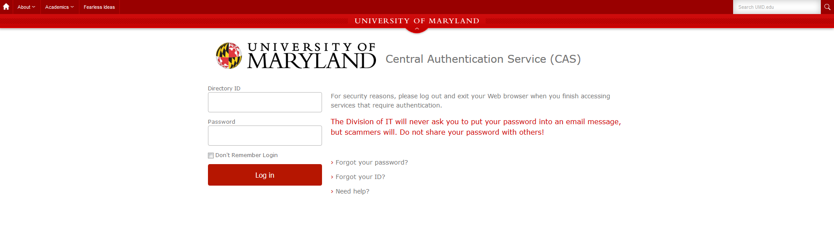
Task: Click the arrow beside Forgot your password
Action: click(332, 163)
